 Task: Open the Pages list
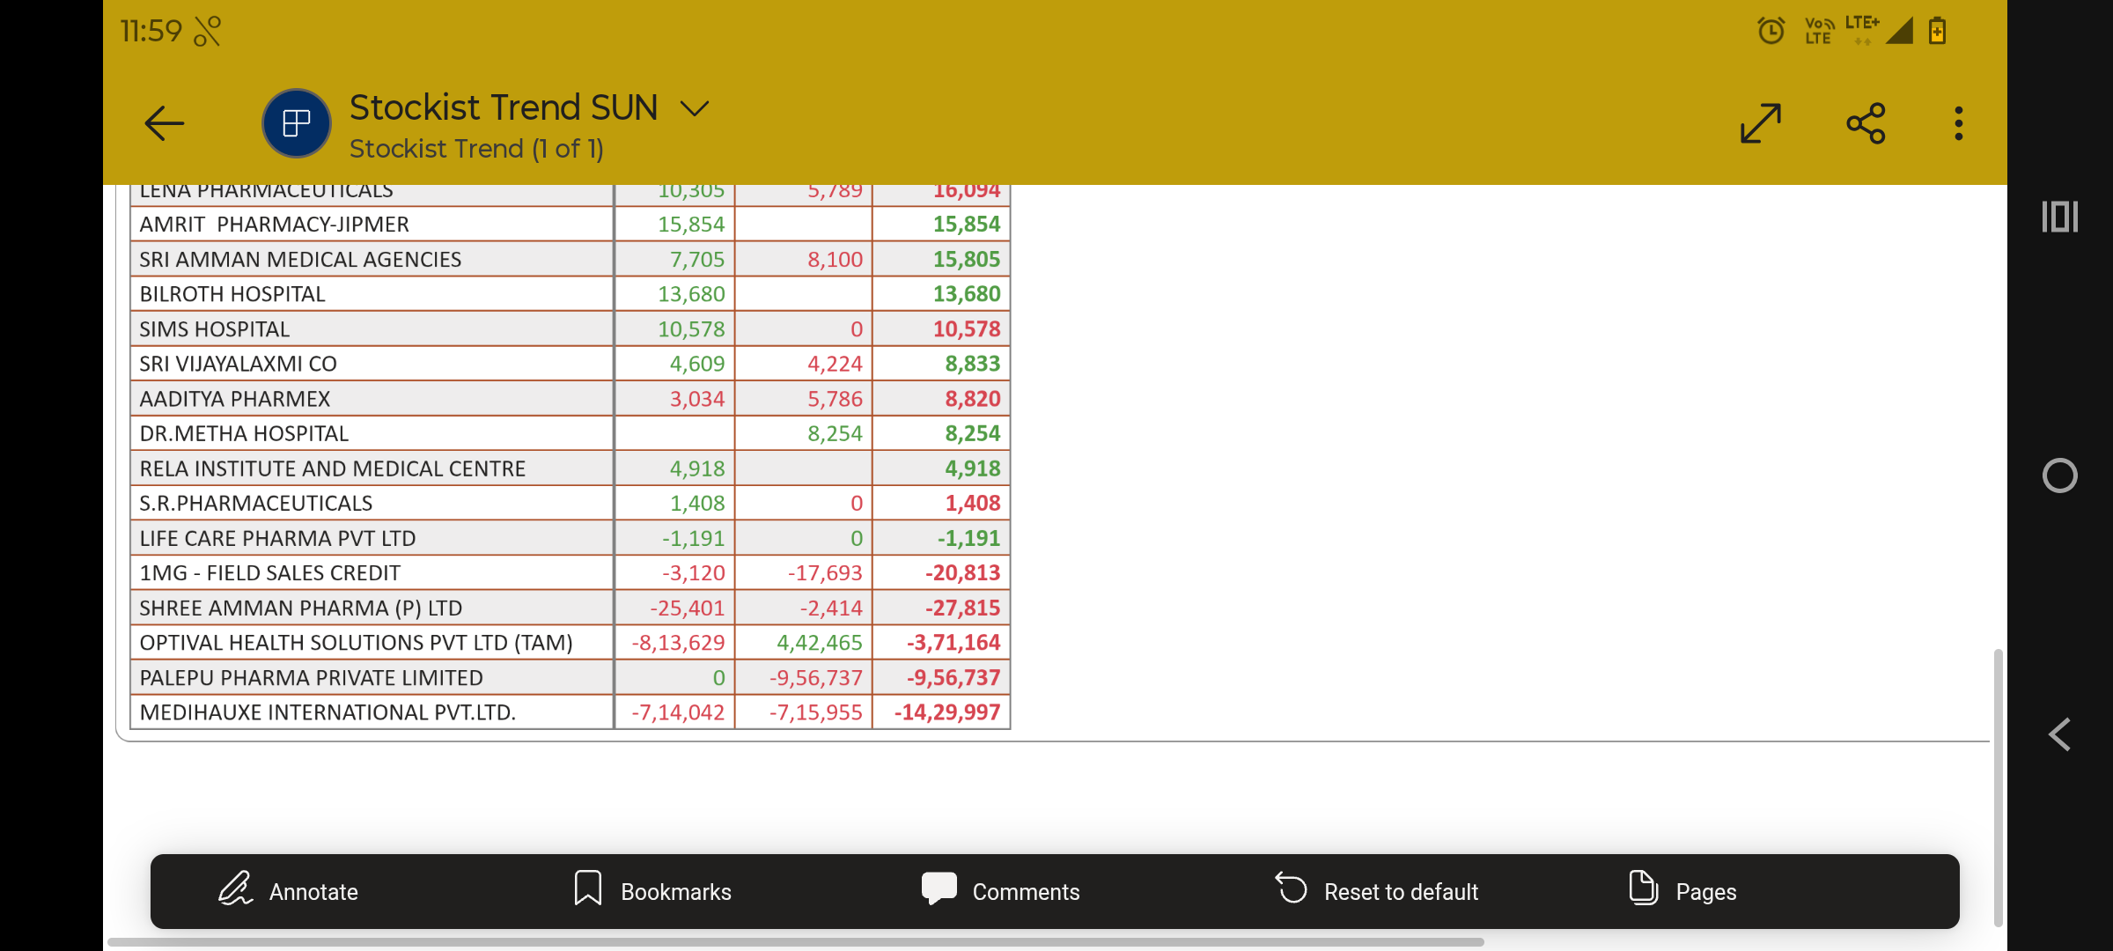1682,890
